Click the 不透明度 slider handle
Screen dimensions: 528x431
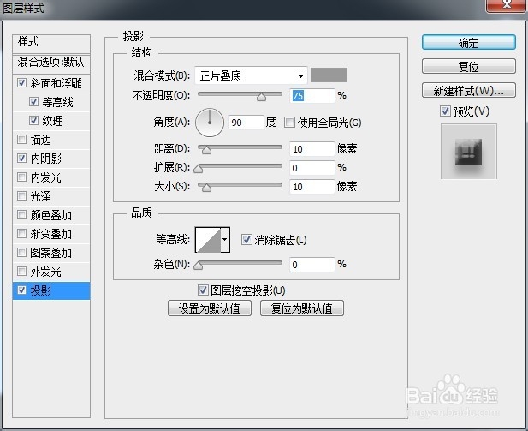261,97
